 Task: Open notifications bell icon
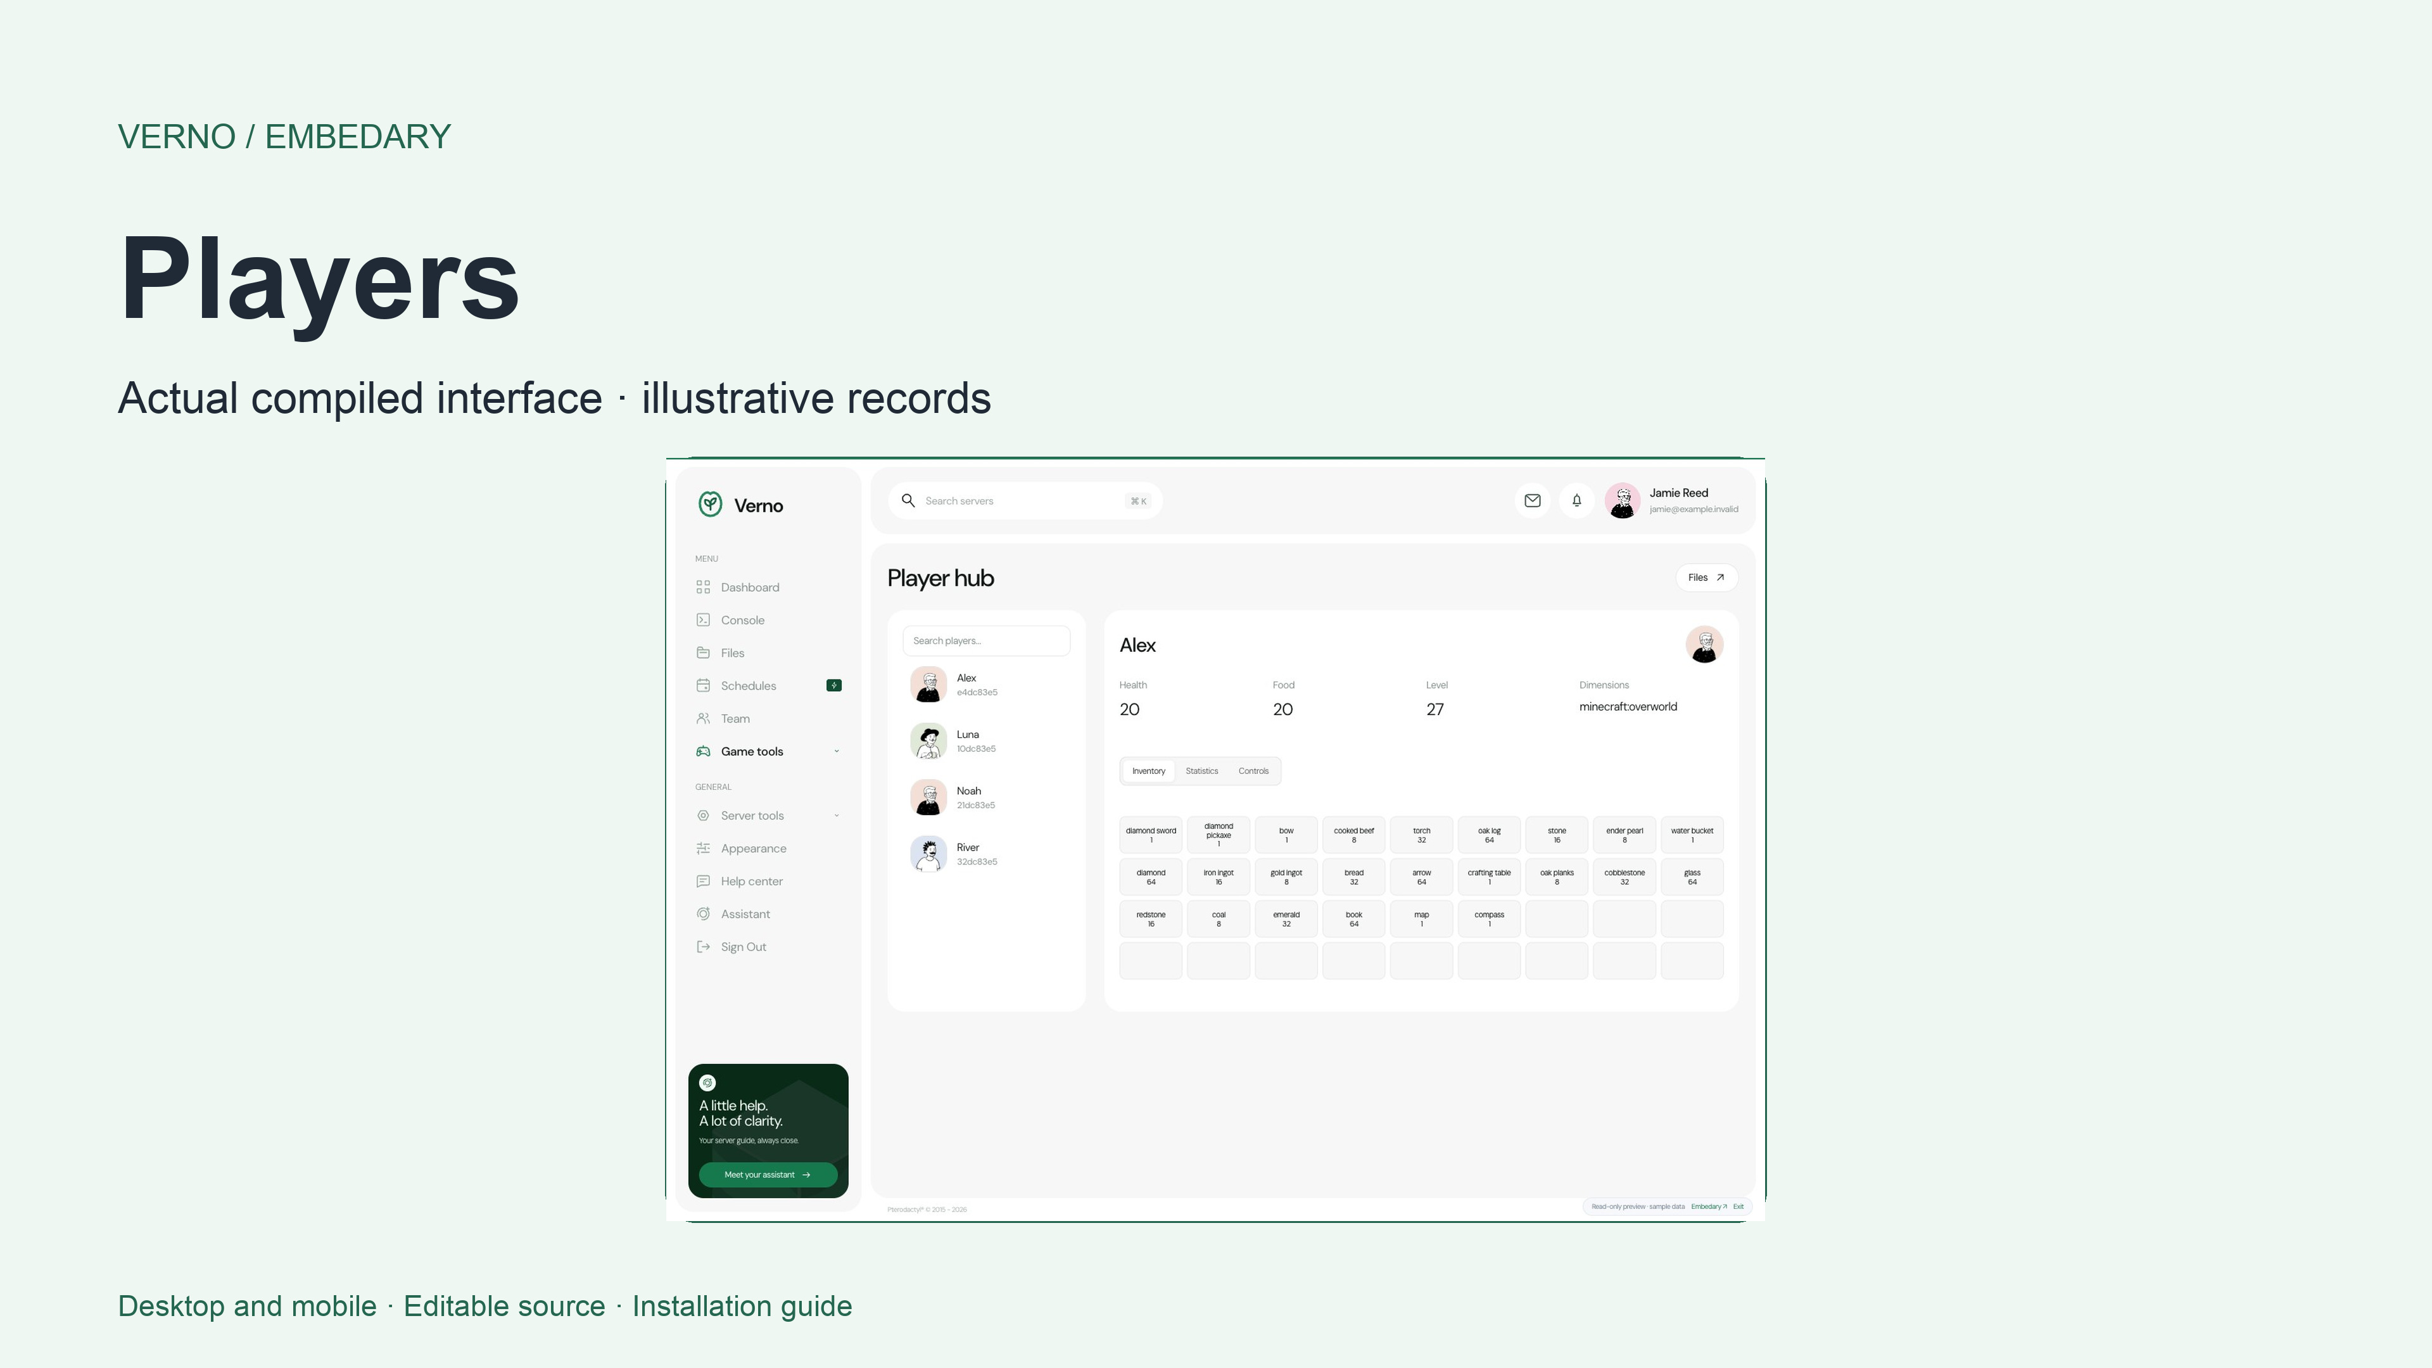pyautogui.click(x=1576, y=500)
